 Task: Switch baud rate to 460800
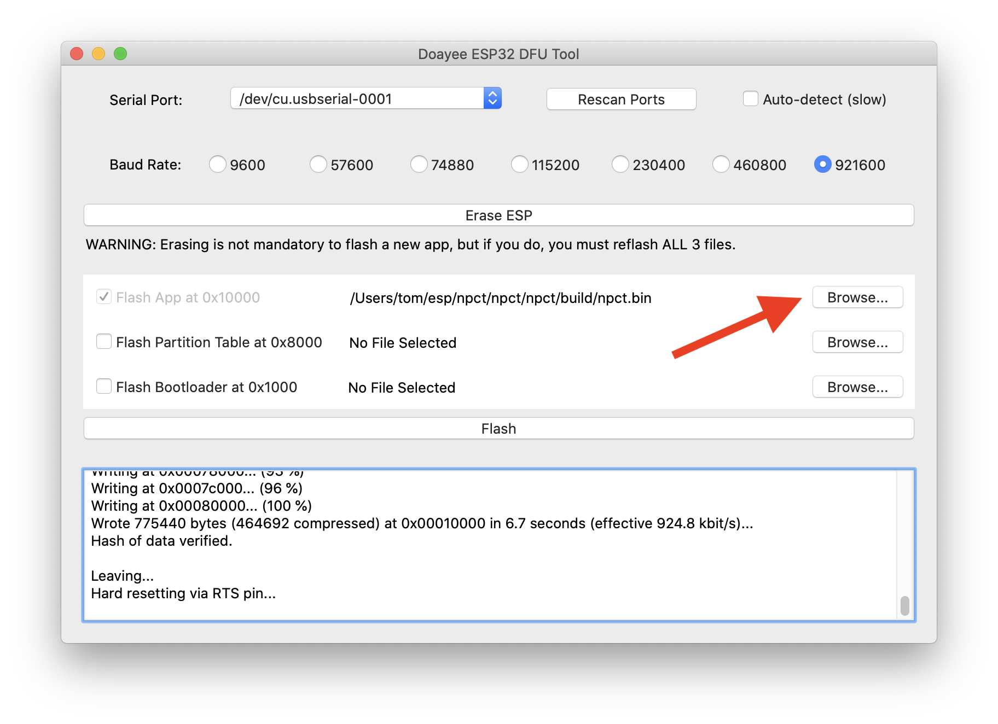pos(721,164)
